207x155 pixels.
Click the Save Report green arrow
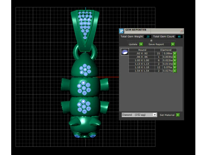[x=173, y=44]
